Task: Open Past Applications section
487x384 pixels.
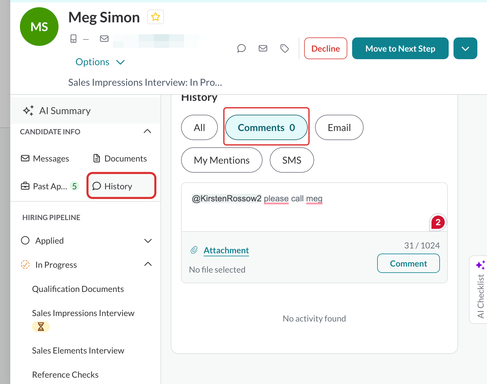Action: (x=50, y=186)
